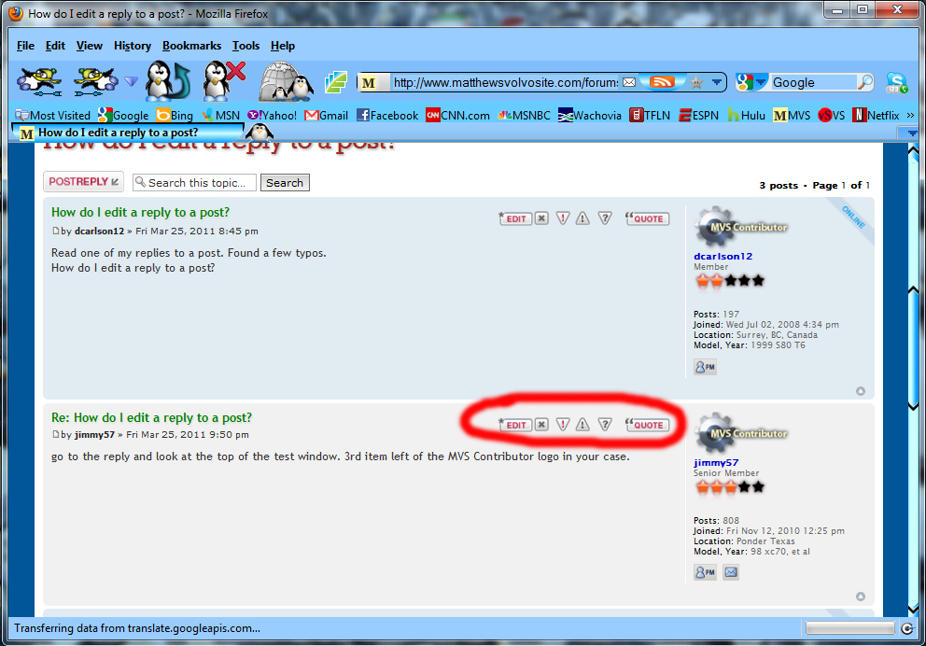The image size is (926, 646).
Task: Click the reload penguin toolbar icon
Action: click(x=167, y=81)
